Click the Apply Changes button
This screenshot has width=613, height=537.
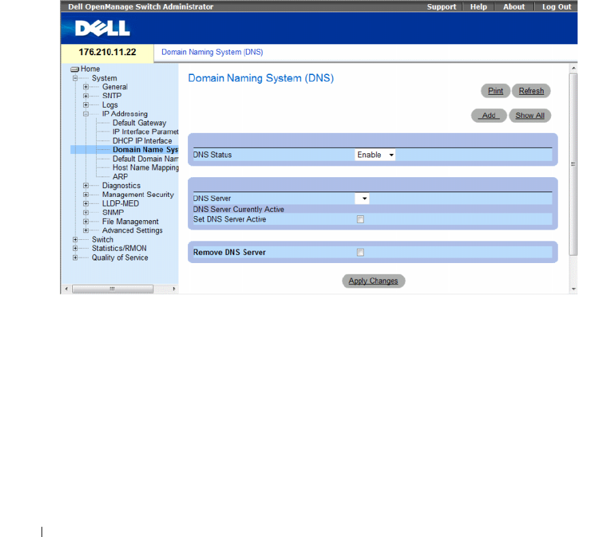click(x=373, y=281)
